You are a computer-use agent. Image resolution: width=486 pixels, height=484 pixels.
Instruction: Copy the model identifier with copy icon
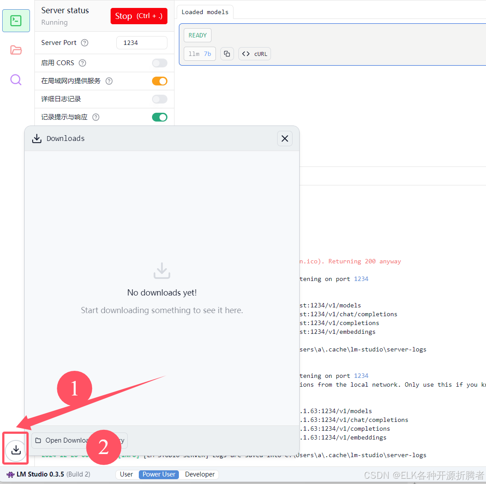(x=227, y=54)
